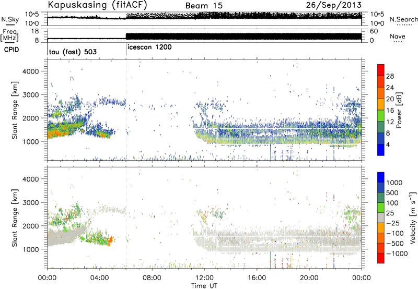This screenshot has width=418, height=289.
Task: Click the "04:00" time tick
Action: (99, 278)
